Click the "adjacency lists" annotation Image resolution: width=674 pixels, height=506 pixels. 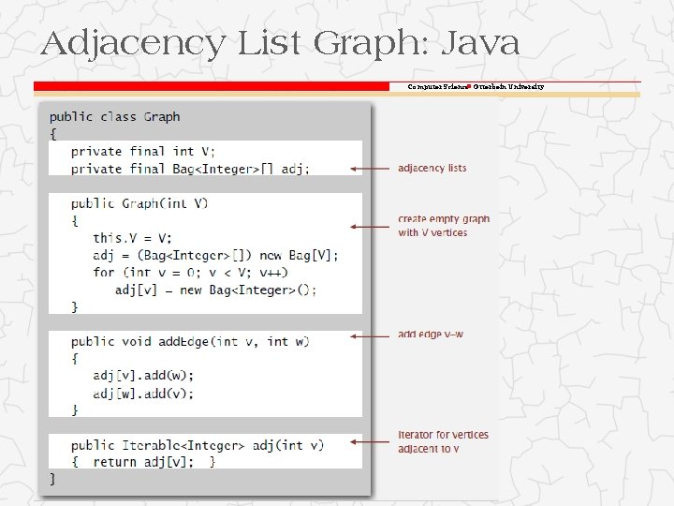coord(432,169)
